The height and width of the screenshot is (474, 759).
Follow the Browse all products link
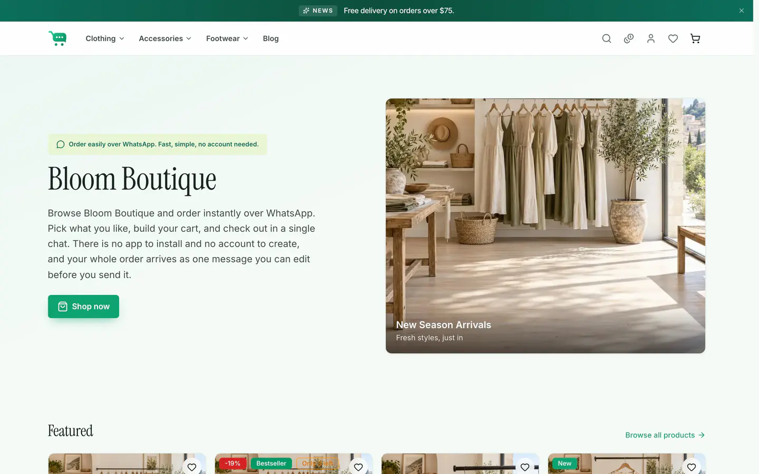click(x=665, y=435)
